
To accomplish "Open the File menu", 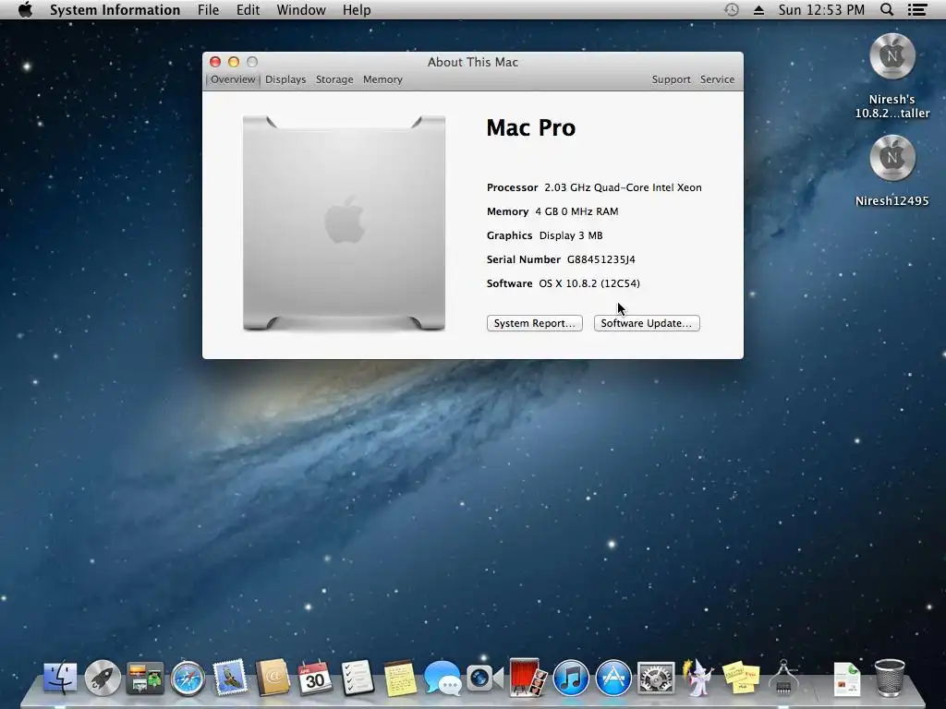I will [x=208, y=9].
